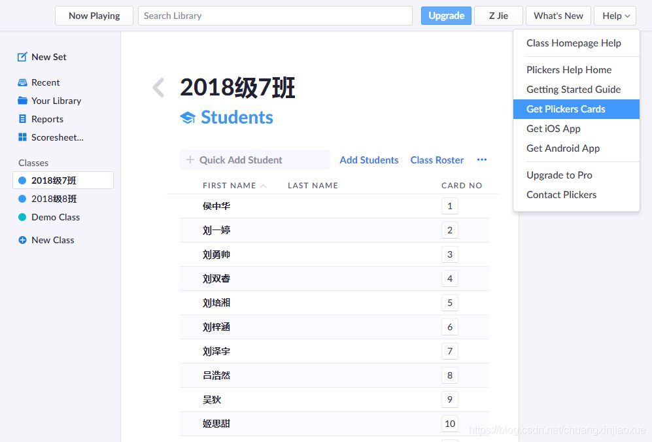Click the Recent icon in the sidebar

click(x=22, y=83)
